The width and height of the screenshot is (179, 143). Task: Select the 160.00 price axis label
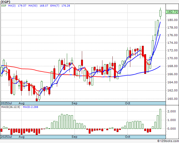pos(172,99)
